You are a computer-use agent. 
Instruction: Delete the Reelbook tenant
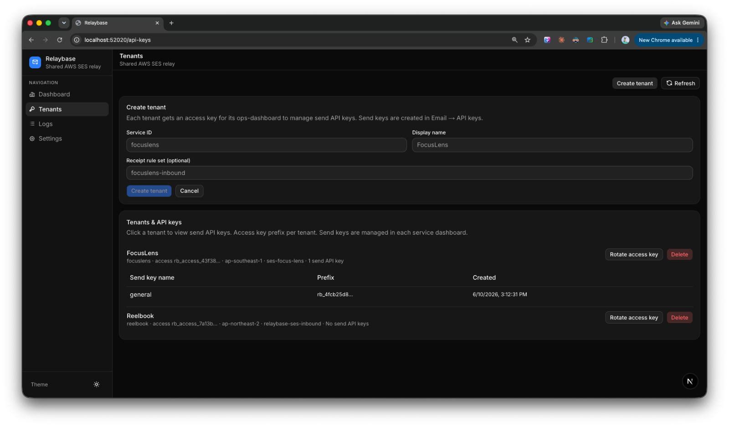[679, 318]
